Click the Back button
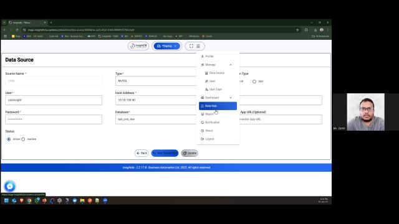The image size is (399, 224). [142, 153]
